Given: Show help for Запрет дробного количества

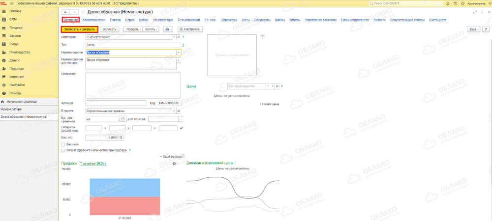Looking at the screenshot, I should (129, 150).
